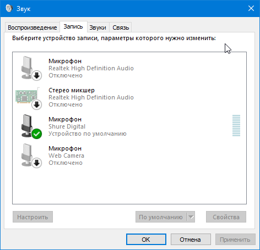Click the green default checkmark badge
Viewport: 260px width, 250px height.
tap(37, 134)
